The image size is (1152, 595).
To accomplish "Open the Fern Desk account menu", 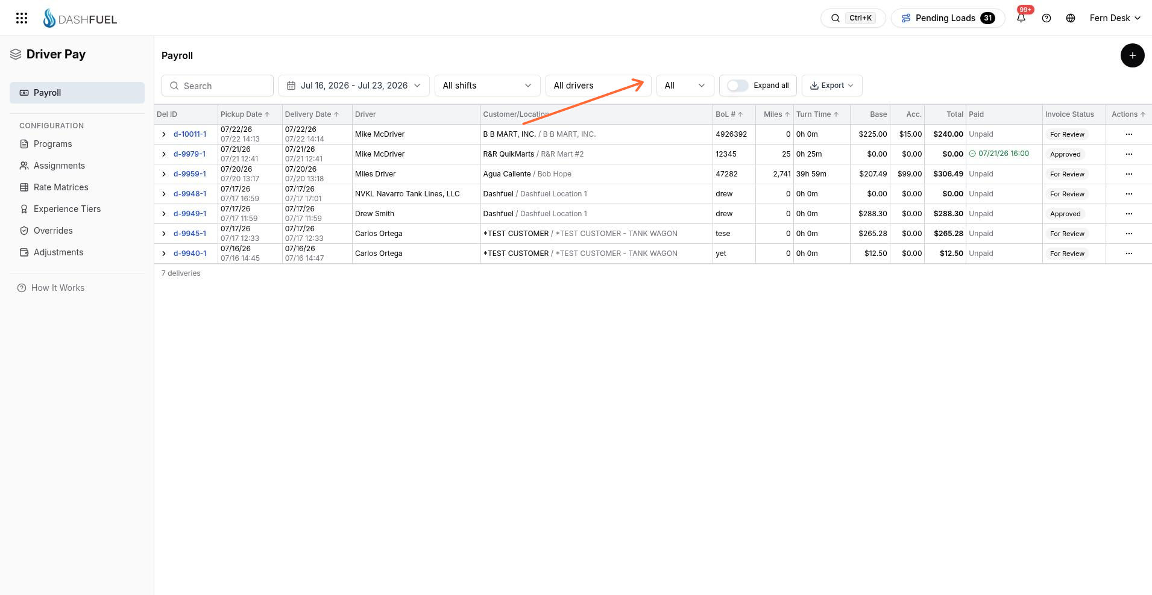I will (x=1115, y=18).
